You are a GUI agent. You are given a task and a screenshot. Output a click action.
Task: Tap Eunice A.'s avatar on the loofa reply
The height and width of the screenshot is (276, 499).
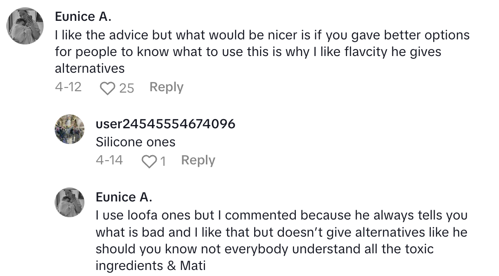(x=70, y=202)
